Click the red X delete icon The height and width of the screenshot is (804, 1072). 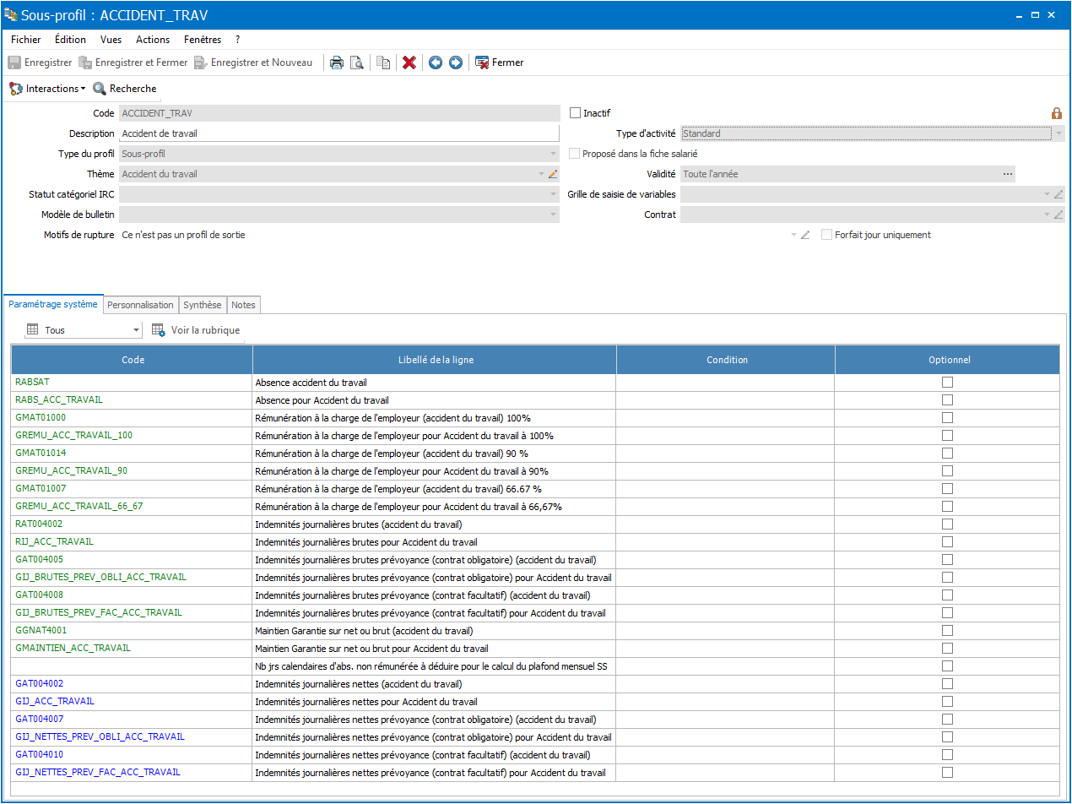pos(409,62)
